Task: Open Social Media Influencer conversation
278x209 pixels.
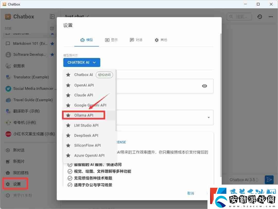Action: tap(30, 88)
